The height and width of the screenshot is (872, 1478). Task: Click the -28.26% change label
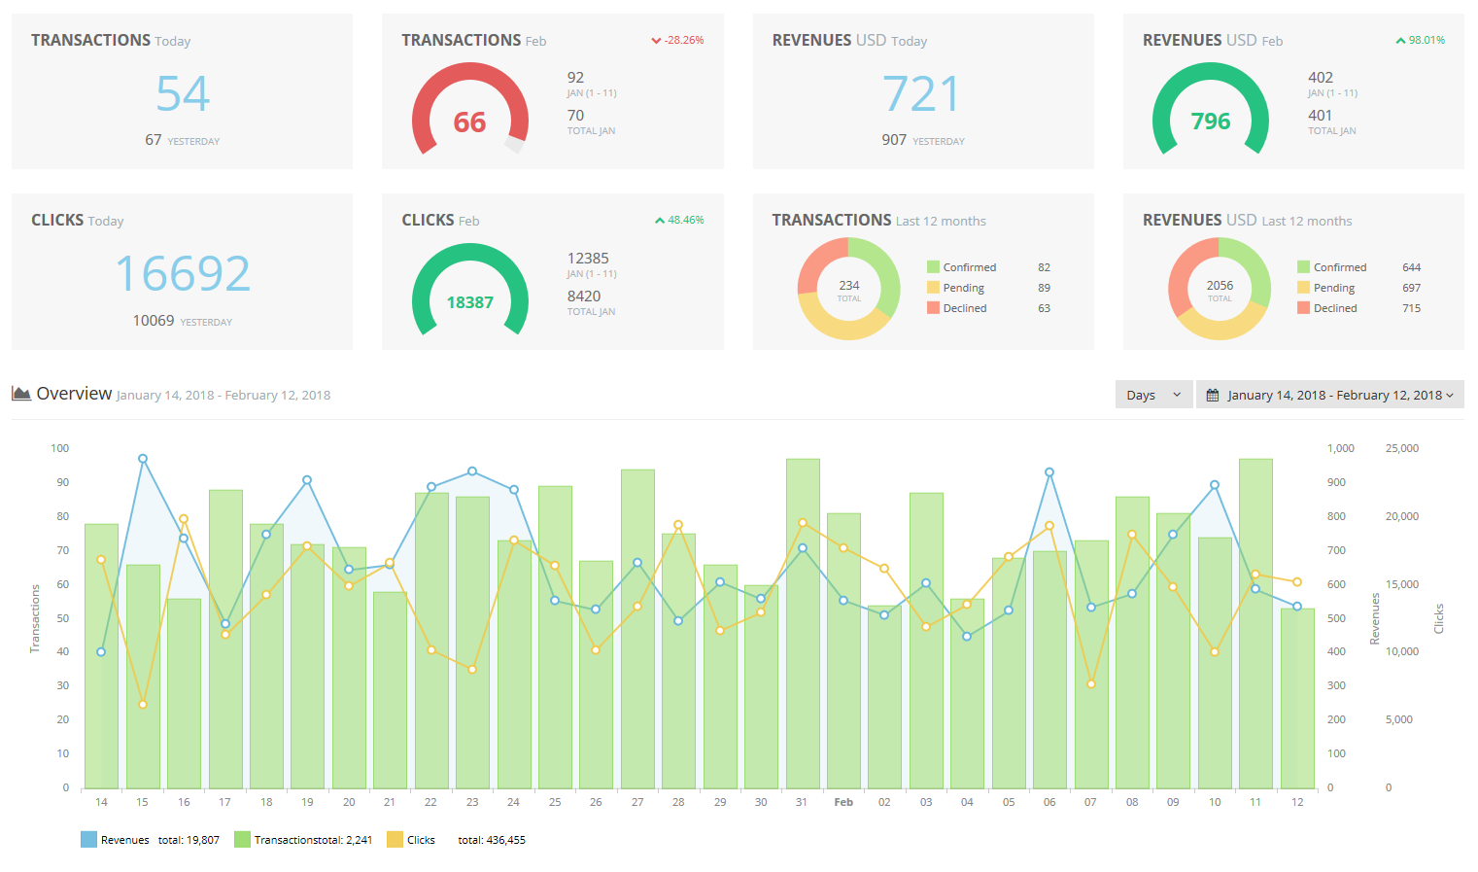pos(684,41)
